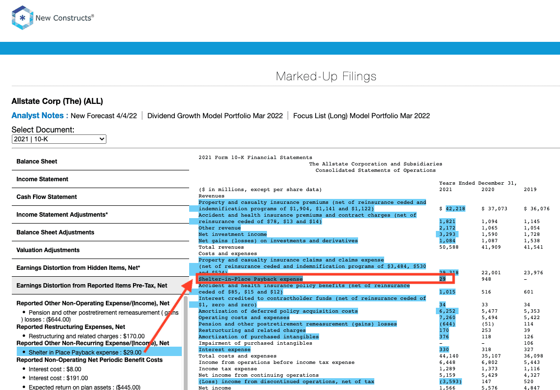Click highlighted Net investment income line
Viewport: 560px width, 390px height.
tap(232, 234)
